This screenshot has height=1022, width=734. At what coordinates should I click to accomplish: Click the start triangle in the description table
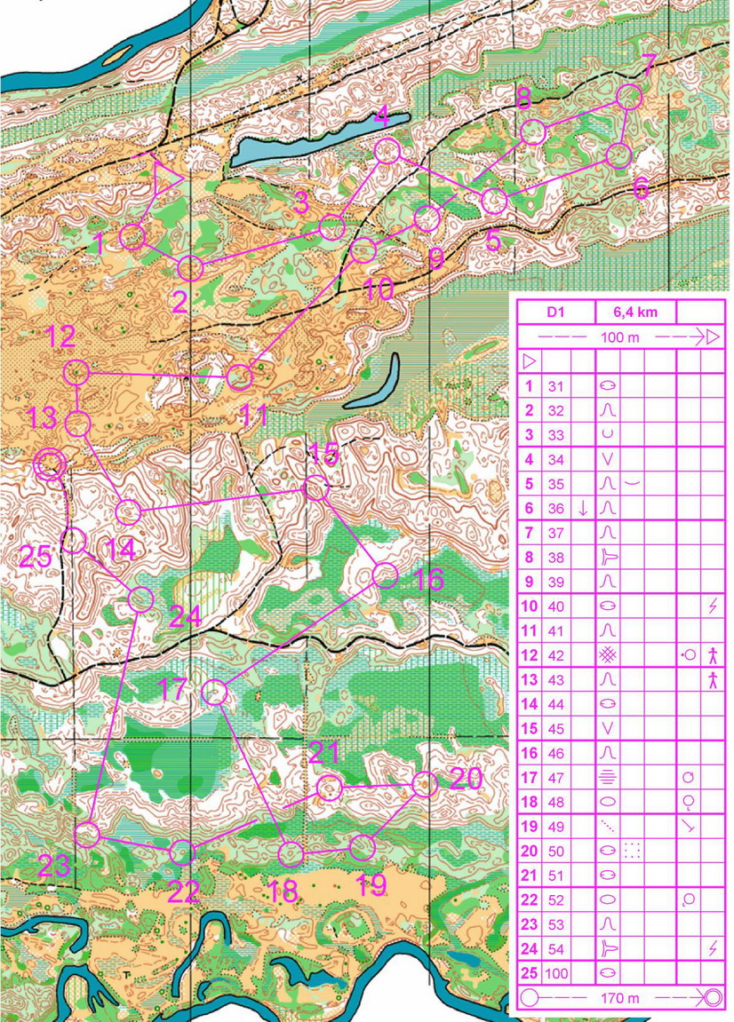529,361
